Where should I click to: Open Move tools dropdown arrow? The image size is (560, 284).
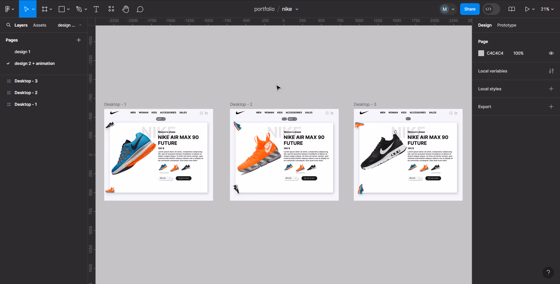click(x=33, y=9)
